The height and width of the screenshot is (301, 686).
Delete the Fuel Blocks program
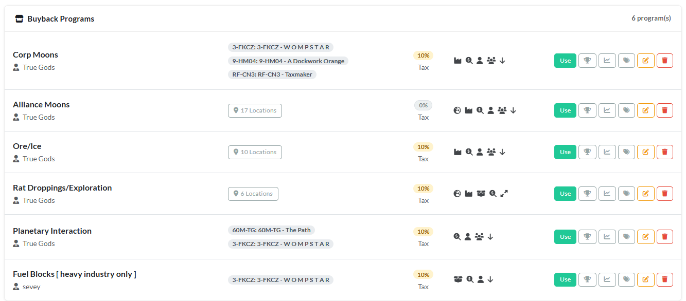[x=665, y=279]
